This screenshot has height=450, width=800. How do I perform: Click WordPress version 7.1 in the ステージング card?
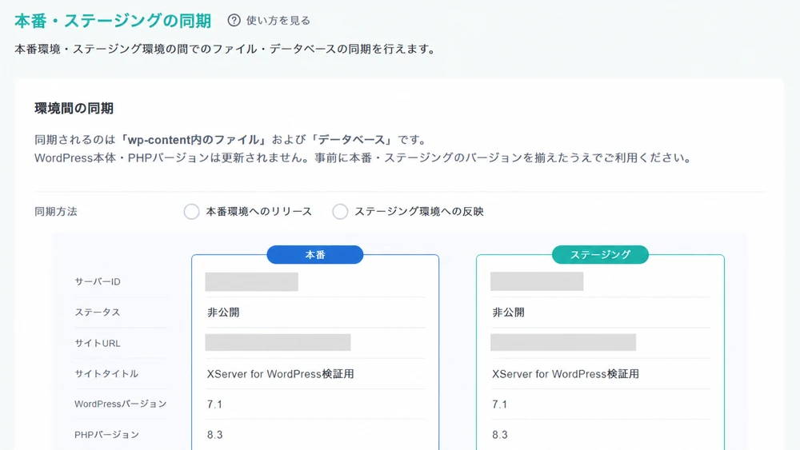click(x=499, y=404)
